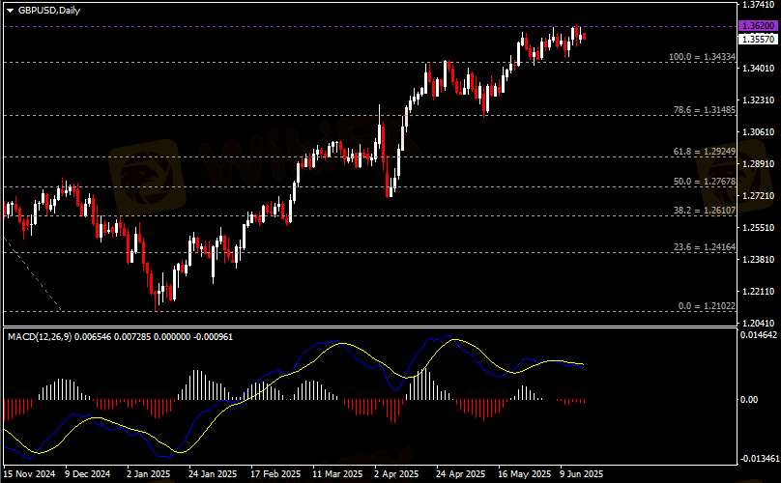This screenshot has width=781, height=483.
Task: Click the diagonal dashed trendline at lower left
Action: click(x=32, y=274)
